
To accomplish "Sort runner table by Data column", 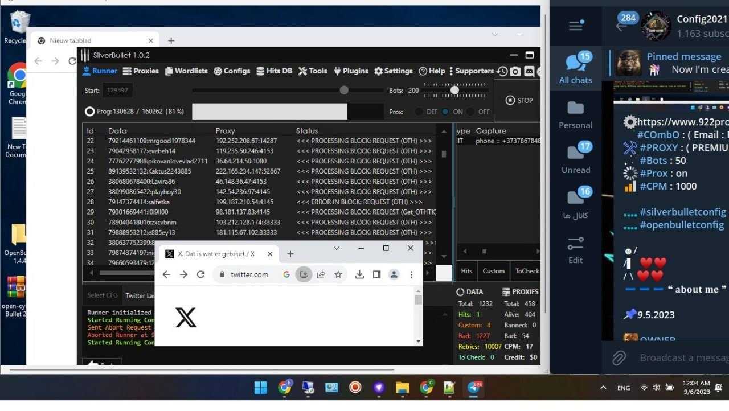I will [117, 130].
